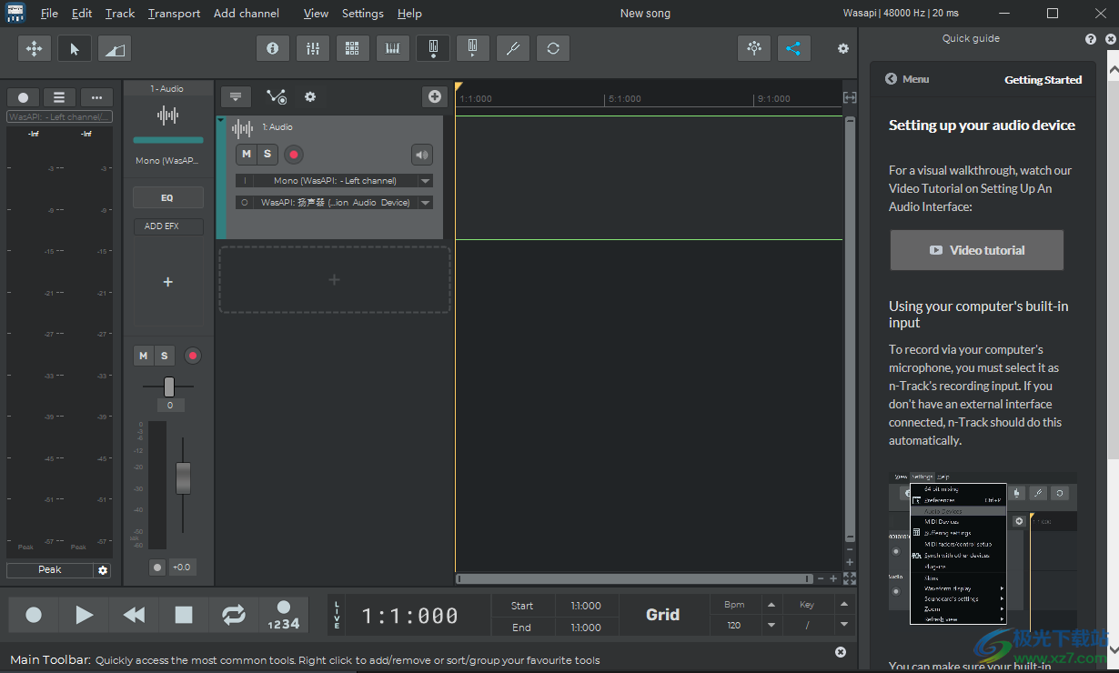Click the Play transport button
This screenshot has height=673, width=1119.
pos(83,615)
